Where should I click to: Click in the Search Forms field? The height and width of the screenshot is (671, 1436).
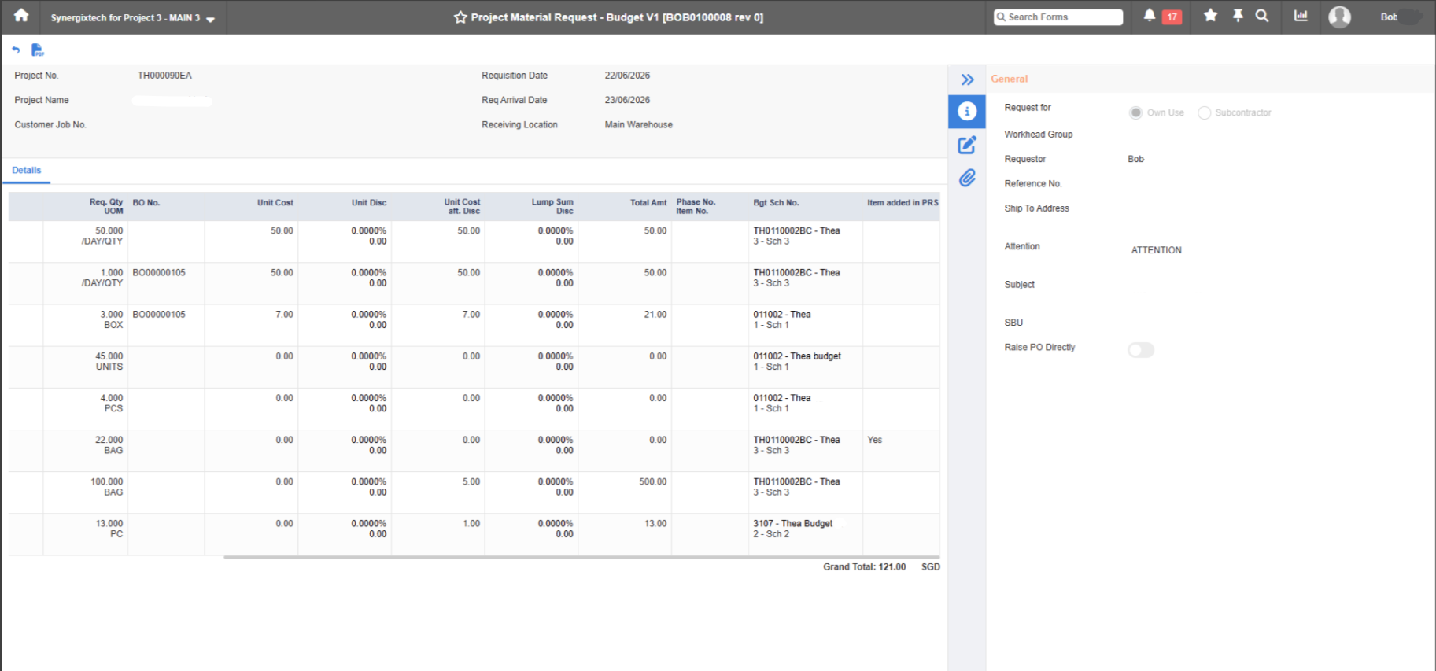(x=1058, y=17)
